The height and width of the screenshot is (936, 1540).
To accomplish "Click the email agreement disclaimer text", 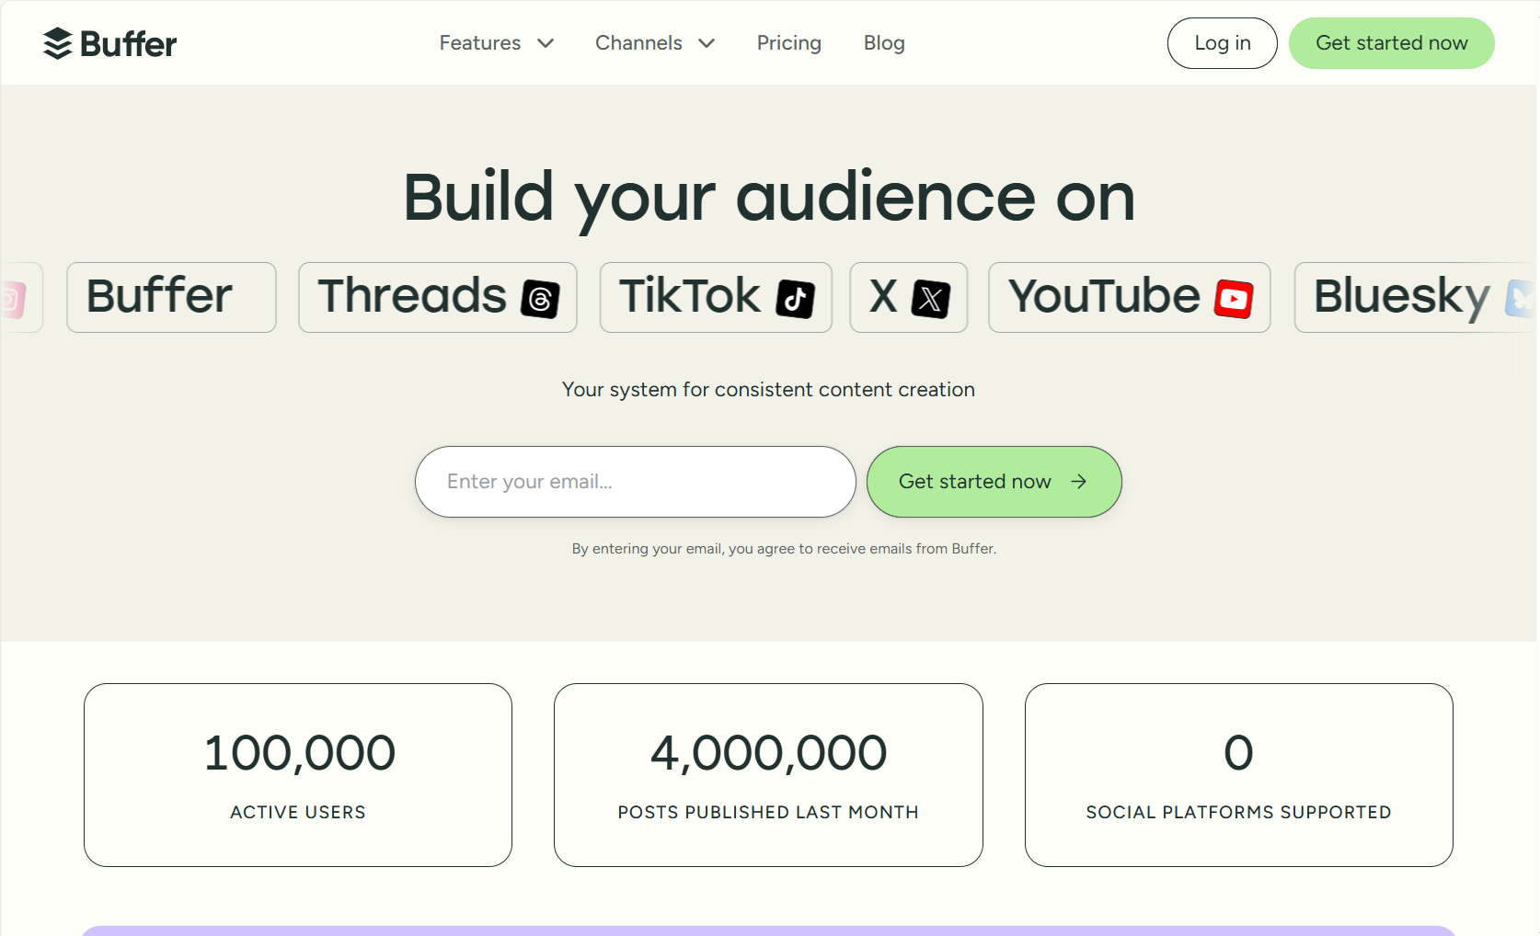I will (784, 549).
